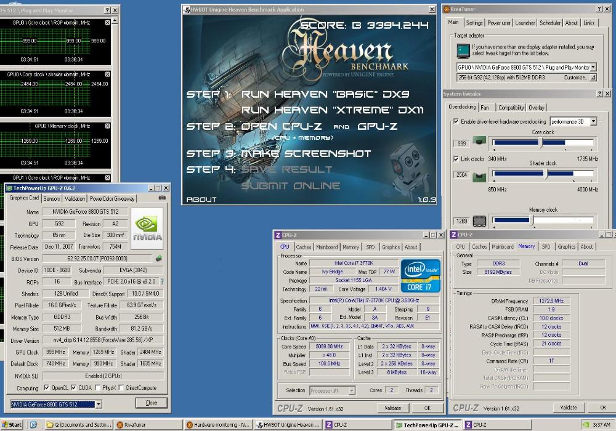Click Validate in left CPU-Z window
Viewport: 616px width, 431px height.
tap(392, 408)
